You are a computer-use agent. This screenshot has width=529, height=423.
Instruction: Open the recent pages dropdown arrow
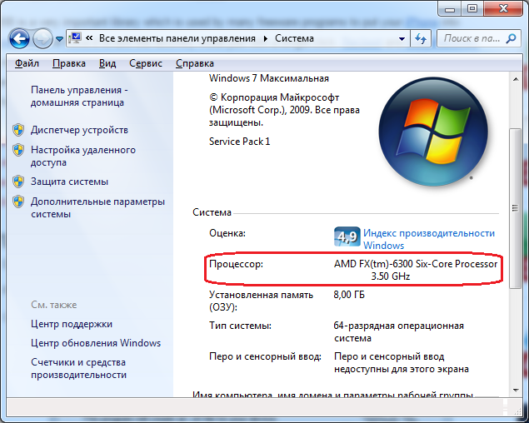pyautogui.click(x=59, y=39)
